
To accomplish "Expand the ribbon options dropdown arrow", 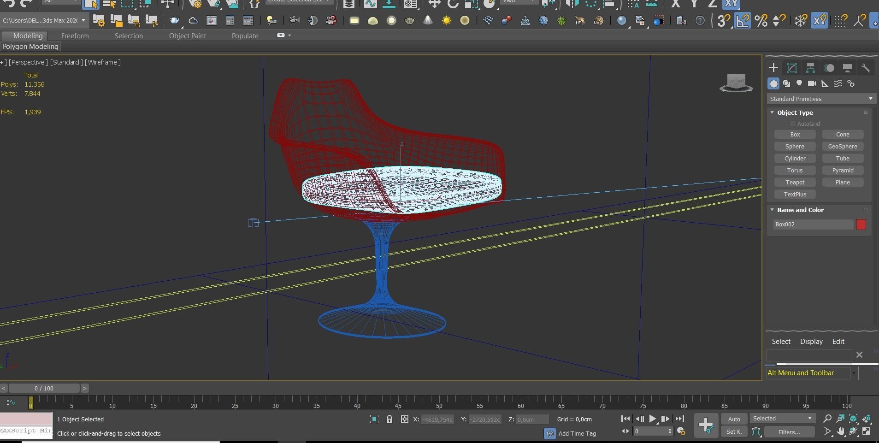I will (289, 35).
